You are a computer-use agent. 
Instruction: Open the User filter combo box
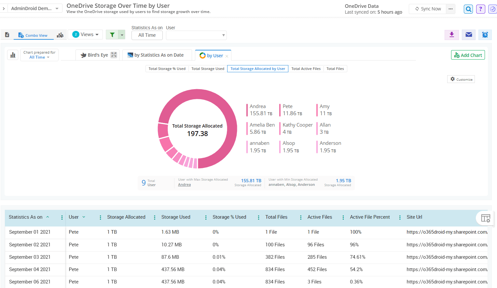(196, 35)
